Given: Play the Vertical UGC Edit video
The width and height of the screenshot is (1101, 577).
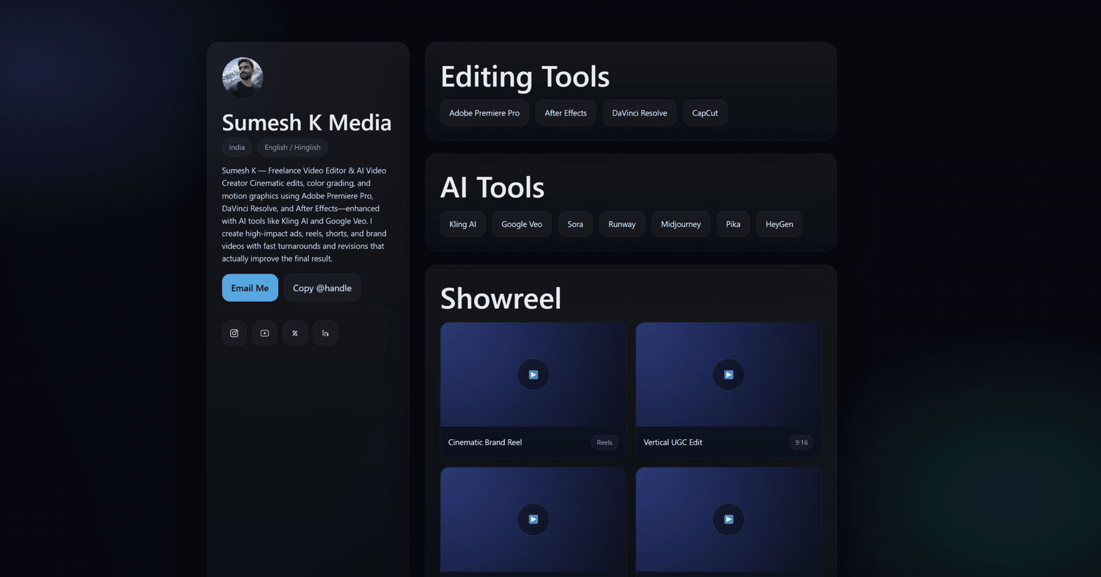Looking at the screenshot, I should [728, 375].
